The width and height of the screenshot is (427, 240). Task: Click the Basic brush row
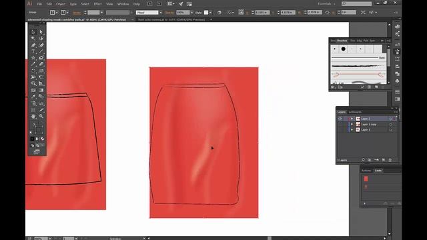(x=358, y=57)
